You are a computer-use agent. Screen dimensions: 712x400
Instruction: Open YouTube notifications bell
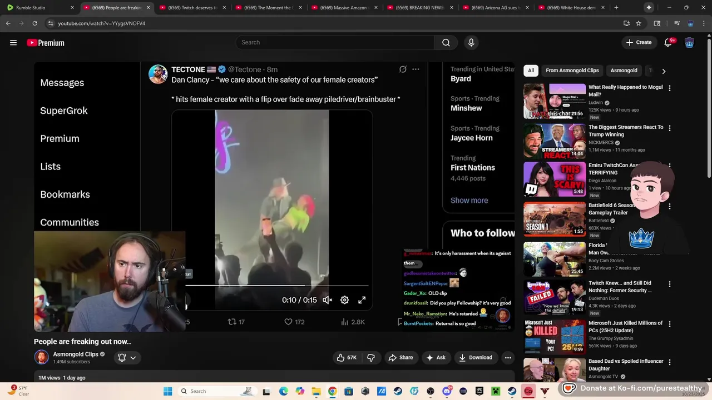[x=669, y=43]
